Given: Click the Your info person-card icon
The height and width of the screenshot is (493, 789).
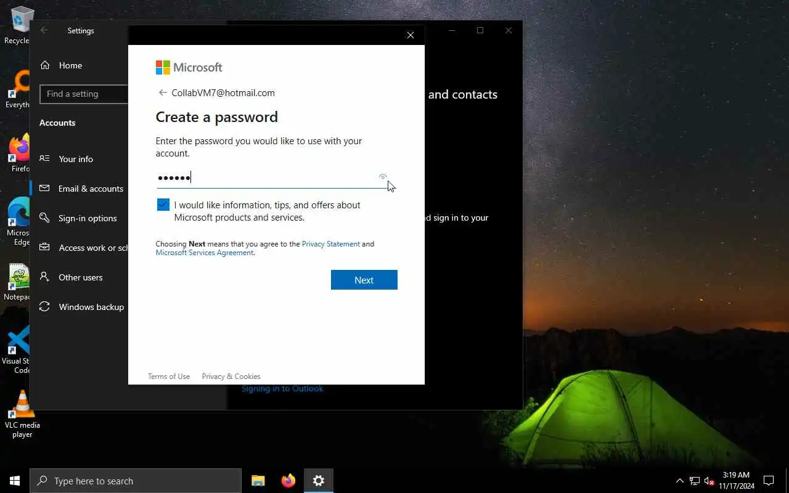Looking at the screenshot, I should tap(44, 158).
